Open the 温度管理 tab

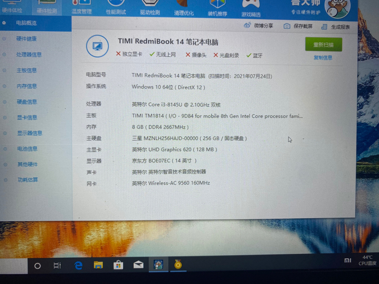81,8
